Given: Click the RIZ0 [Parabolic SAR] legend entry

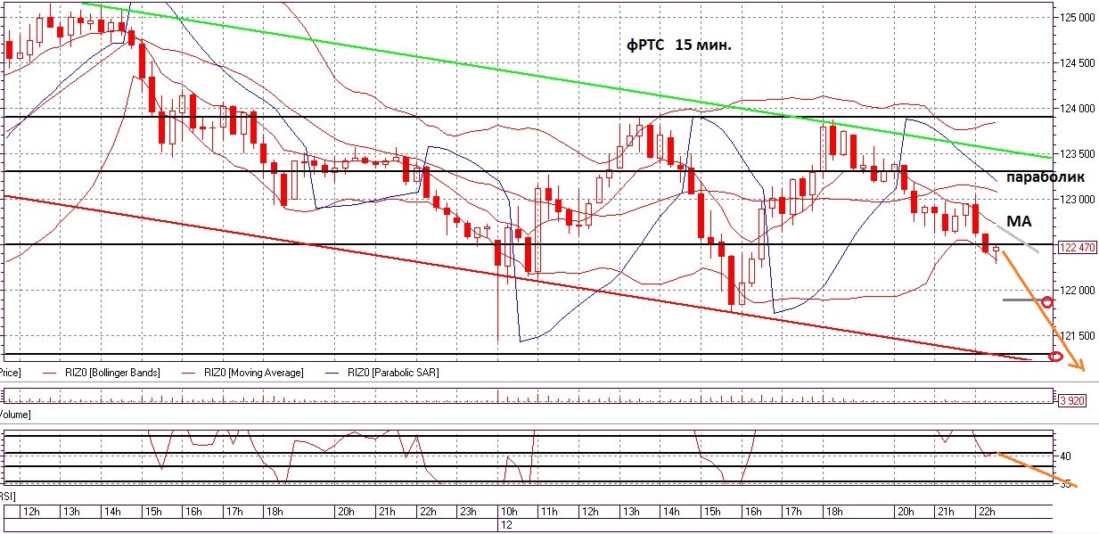Looking at the screenshot, I should point(381,373).
